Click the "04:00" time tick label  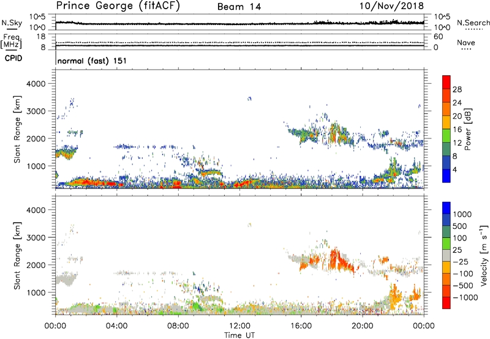(116, 326)
